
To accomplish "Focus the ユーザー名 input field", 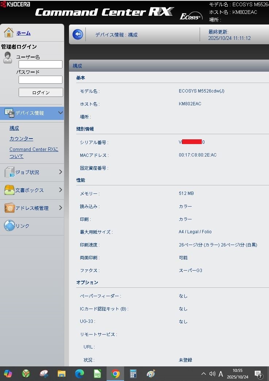I will tap(41, 64).
